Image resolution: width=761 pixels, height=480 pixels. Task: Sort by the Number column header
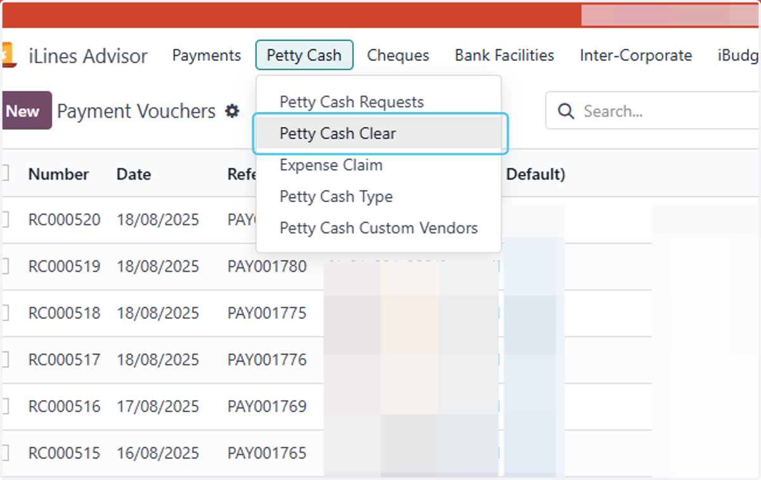click(58, 174)
